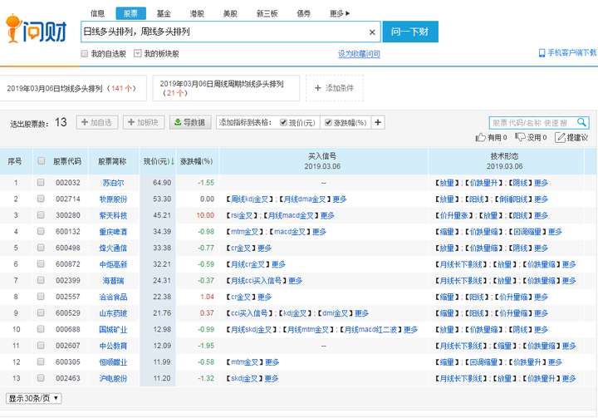Expand 更多 buy signals for 牧原股份
Image resolution: width=598 pixels, height=418 pixels.
340,199
